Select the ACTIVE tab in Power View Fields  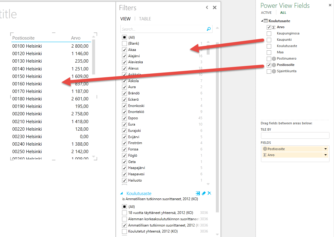tap(266, 13)
